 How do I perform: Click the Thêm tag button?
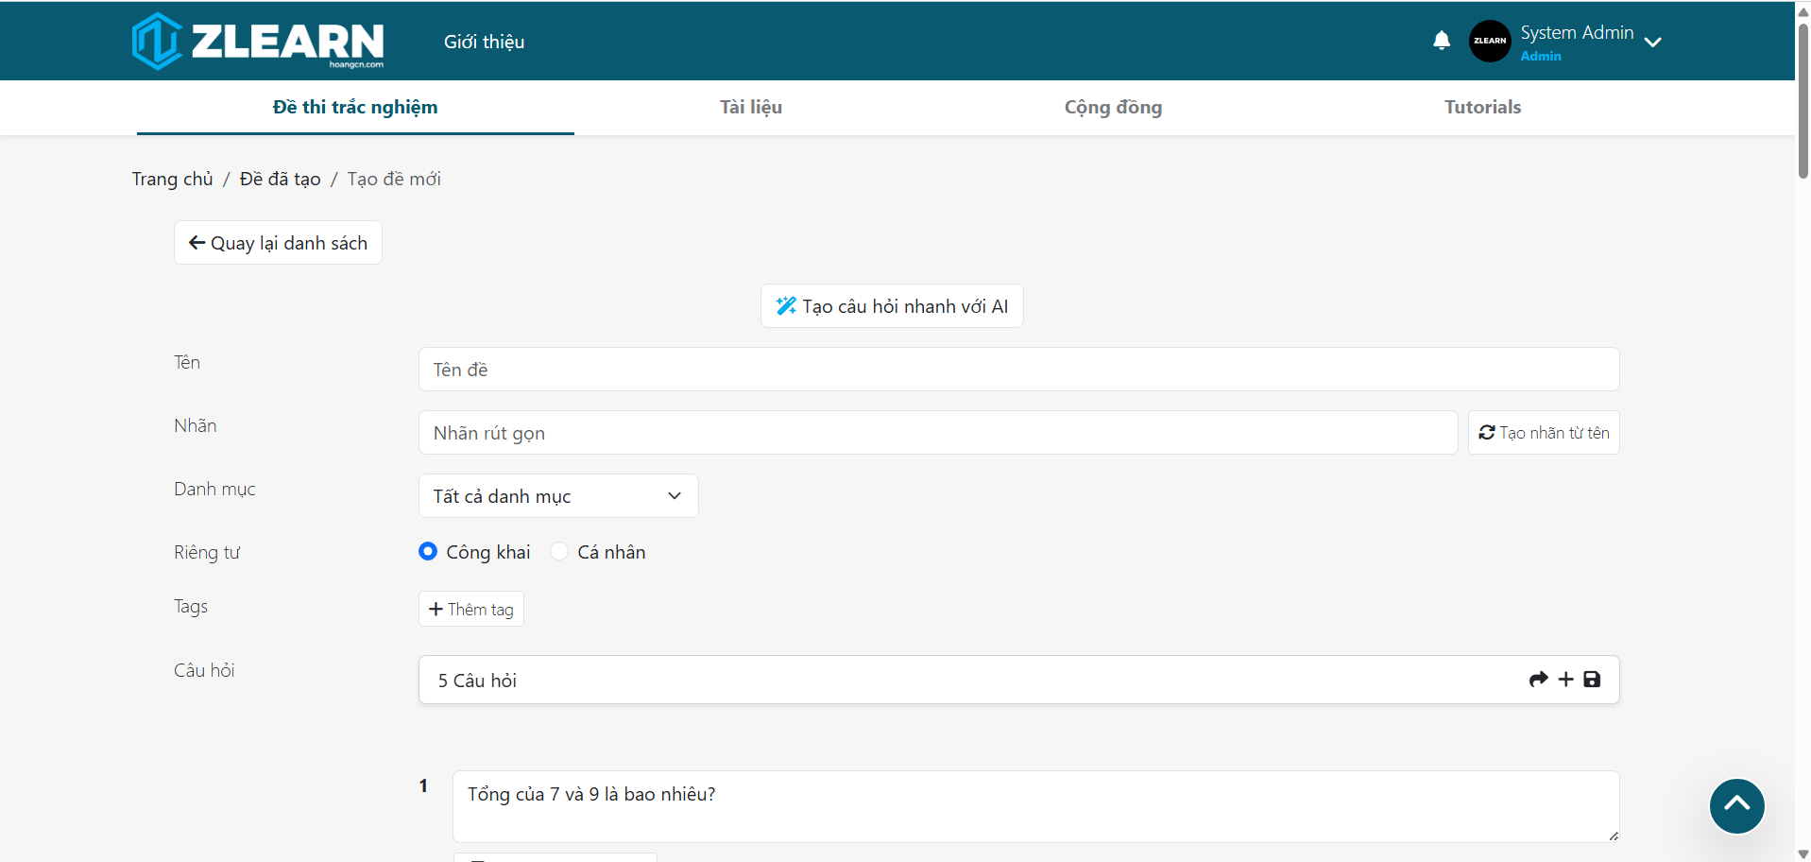coord(470,610)
